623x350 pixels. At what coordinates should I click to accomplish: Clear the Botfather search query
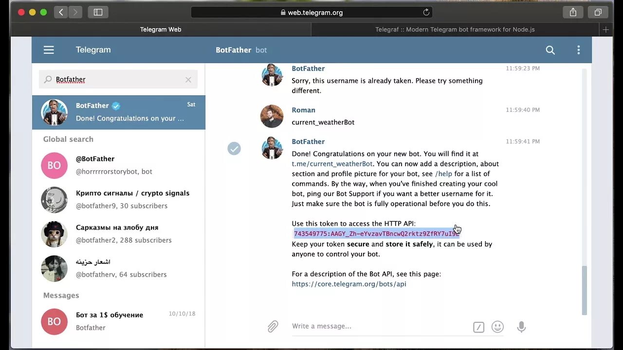(x=188, y=80)
